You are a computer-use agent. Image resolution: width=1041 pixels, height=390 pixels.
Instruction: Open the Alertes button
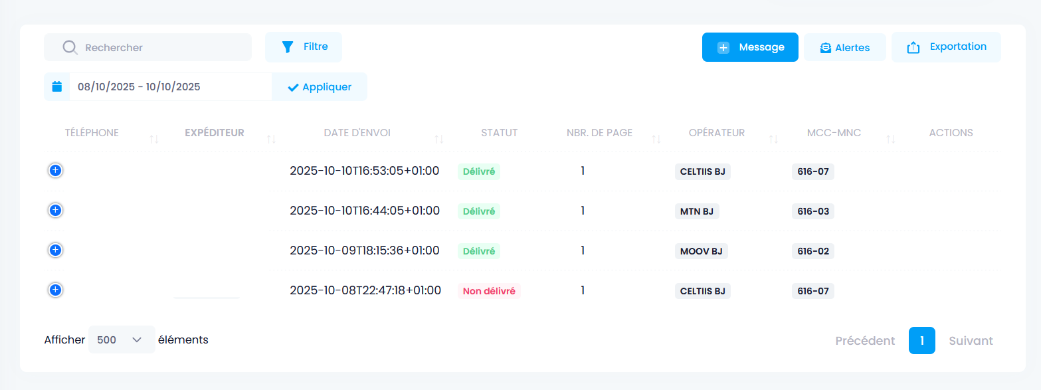[844, 48]
